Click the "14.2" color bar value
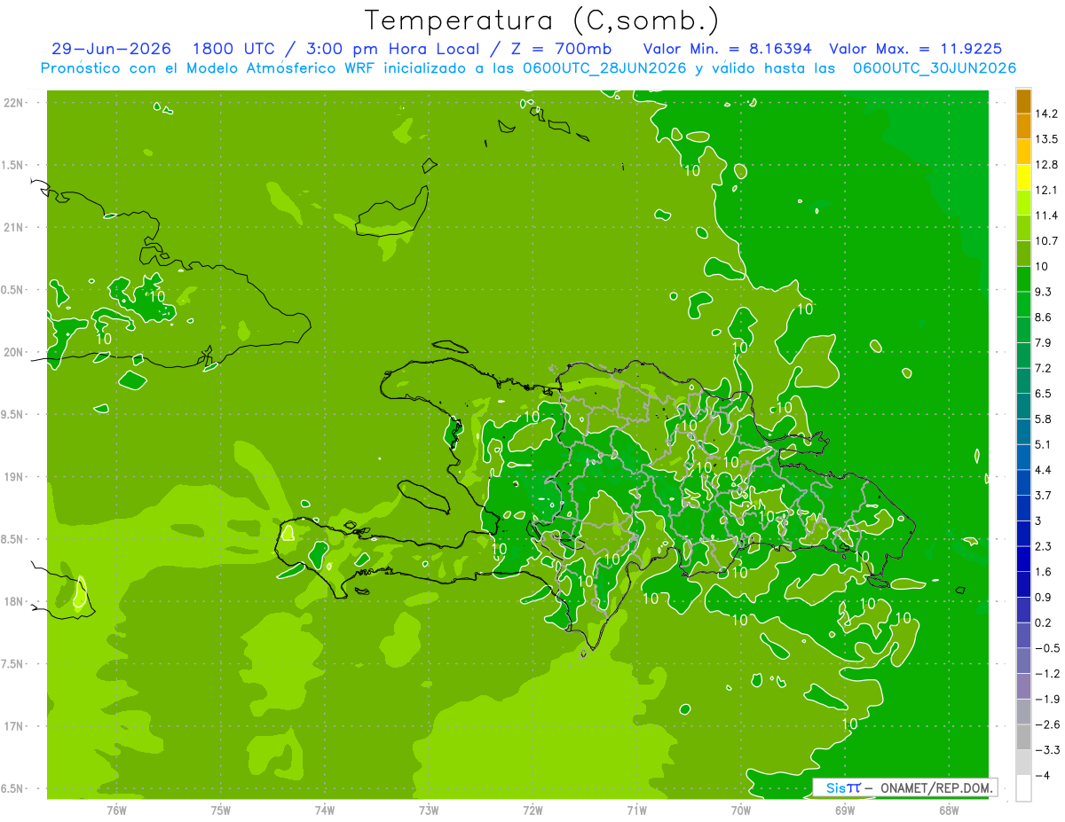This screenshot has width=1065, height=822. (1046, 114)
